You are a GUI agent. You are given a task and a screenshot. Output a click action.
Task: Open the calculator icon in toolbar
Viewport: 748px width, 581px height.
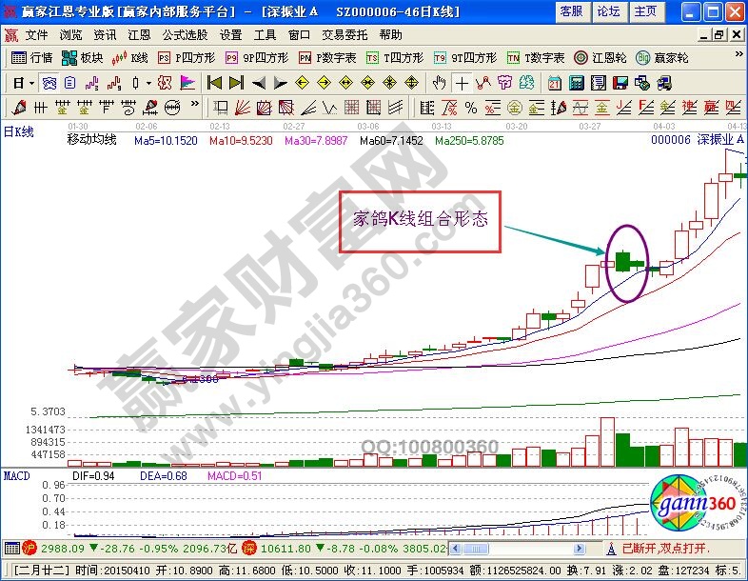576,82
